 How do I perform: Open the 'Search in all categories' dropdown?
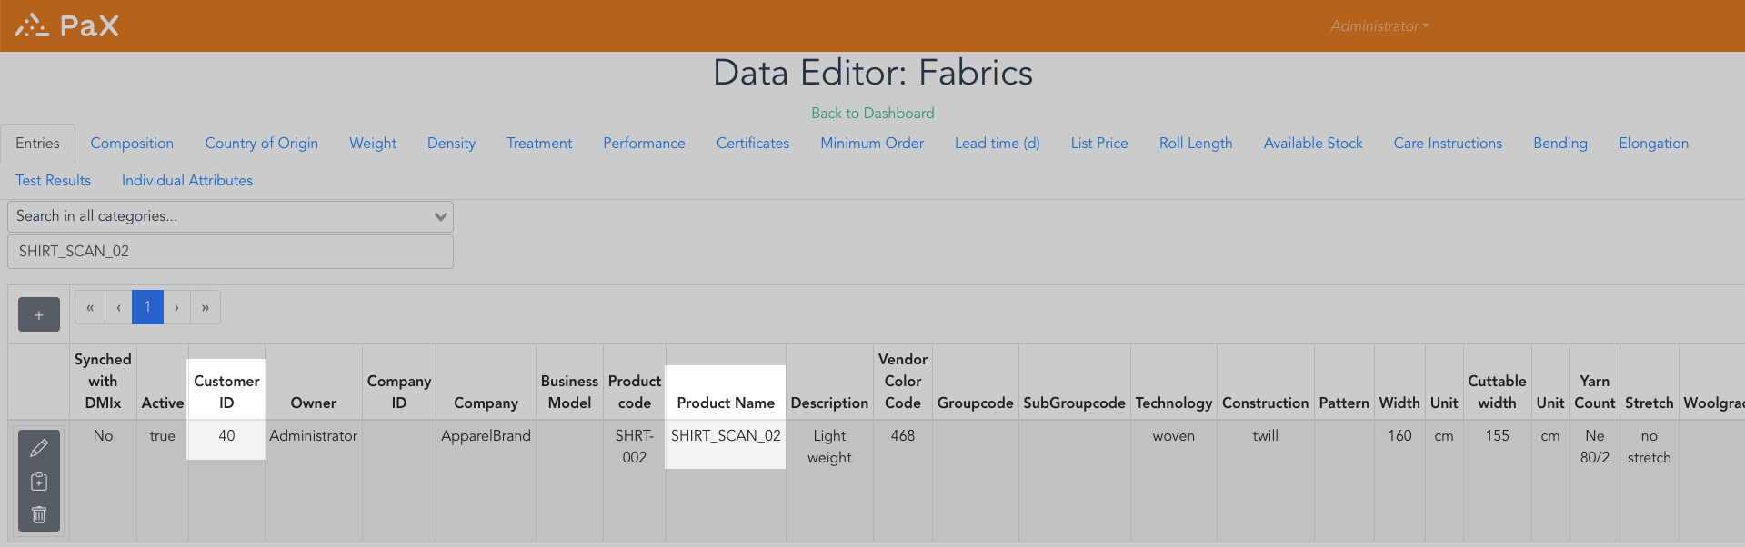click(230, 216)
